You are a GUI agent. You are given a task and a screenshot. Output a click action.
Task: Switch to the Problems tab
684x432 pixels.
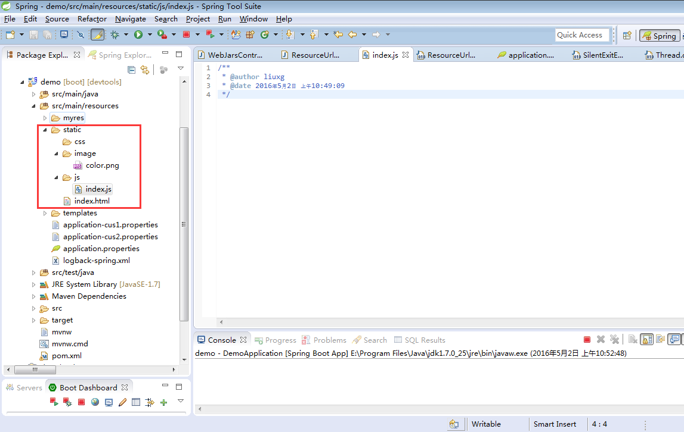(x=324, y=340)
